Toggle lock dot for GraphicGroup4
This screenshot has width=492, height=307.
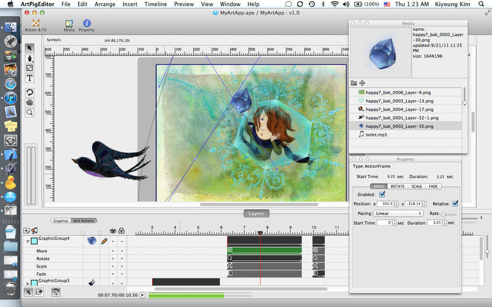tap(122, 241)
